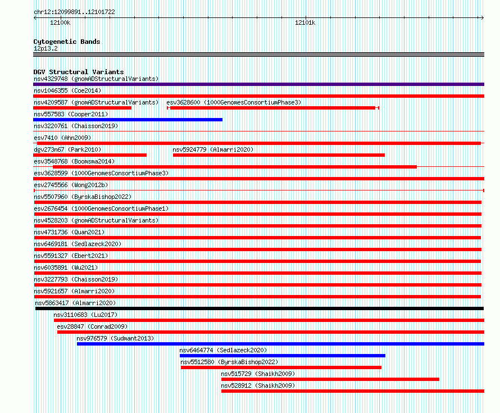
Task: Open the nsv4209587 gnomADStructuralVariants label
Action: [x=96, y=102]
